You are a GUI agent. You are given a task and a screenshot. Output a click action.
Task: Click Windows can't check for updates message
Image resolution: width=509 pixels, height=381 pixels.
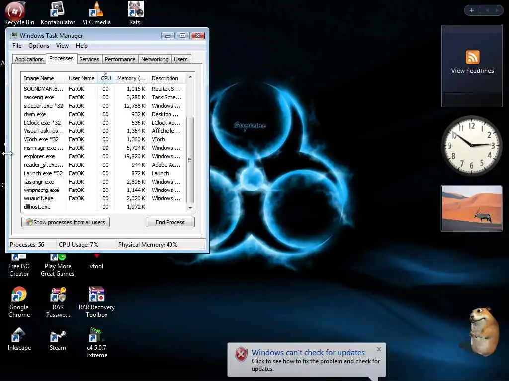click(308, 353)
